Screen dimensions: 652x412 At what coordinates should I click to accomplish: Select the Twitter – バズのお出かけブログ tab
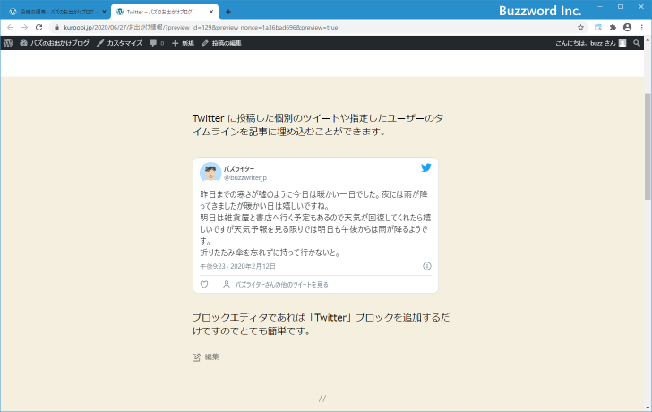pos(164,12)
